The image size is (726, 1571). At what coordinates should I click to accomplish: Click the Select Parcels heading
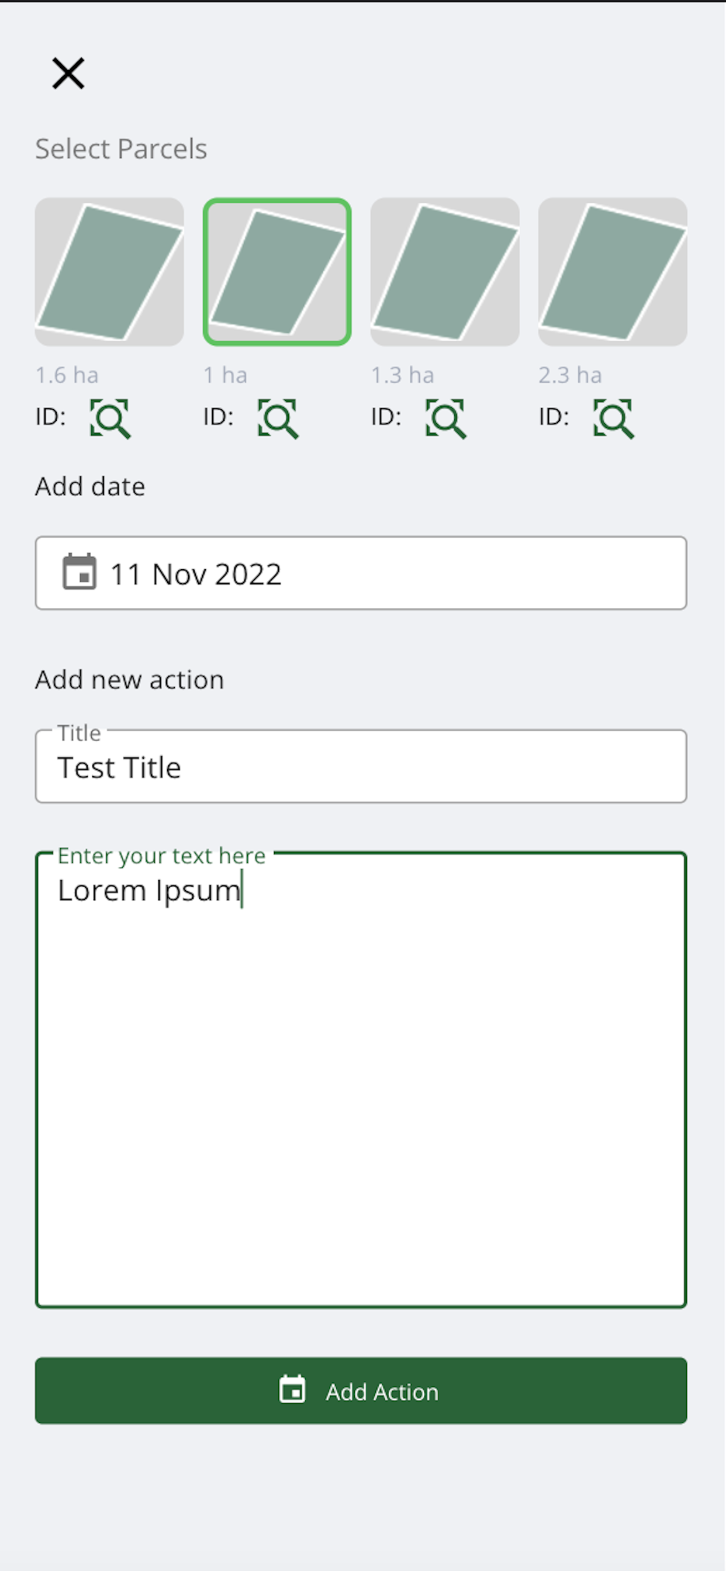pyautogui.click(x=121, y=149)
